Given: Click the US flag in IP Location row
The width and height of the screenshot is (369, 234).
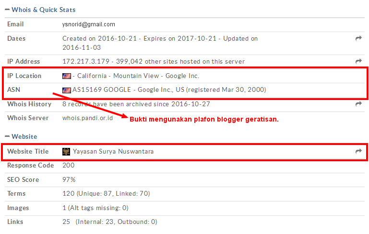Looking at the screenshot, I should [67, 76].
